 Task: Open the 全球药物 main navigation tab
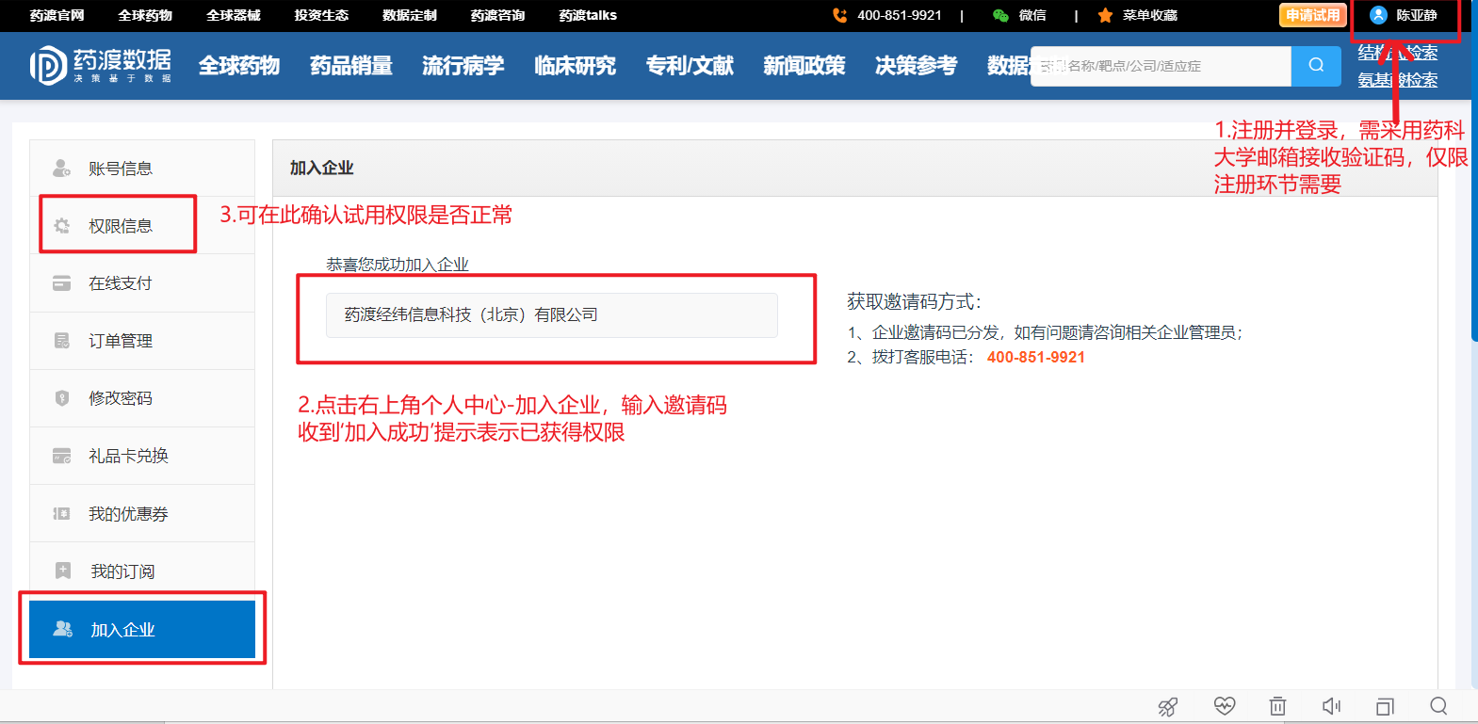[239, 66]
